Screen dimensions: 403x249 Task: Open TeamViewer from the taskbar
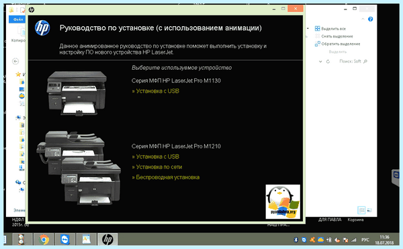pyautogui.click(x=64, y=239)
